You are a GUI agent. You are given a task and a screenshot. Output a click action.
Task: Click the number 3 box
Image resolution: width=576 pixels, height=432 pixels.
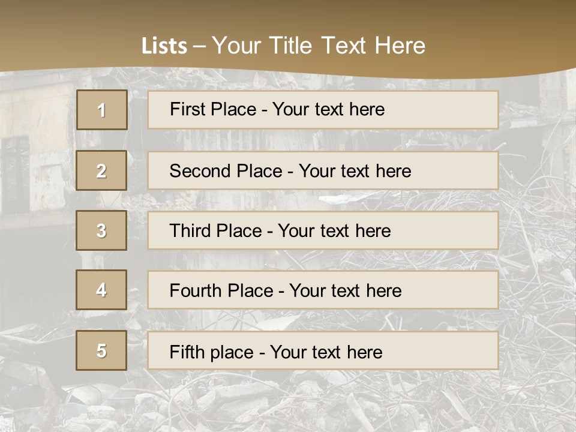click(x=101, y=230)
